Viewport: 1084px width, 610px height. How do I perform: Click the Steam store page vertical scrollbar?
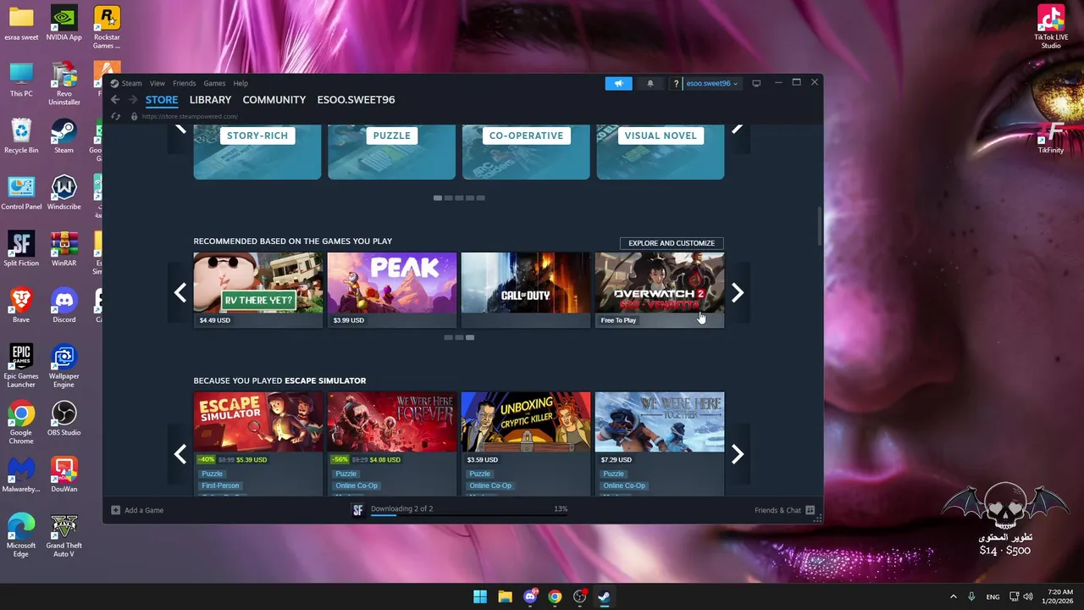point(819,226)
